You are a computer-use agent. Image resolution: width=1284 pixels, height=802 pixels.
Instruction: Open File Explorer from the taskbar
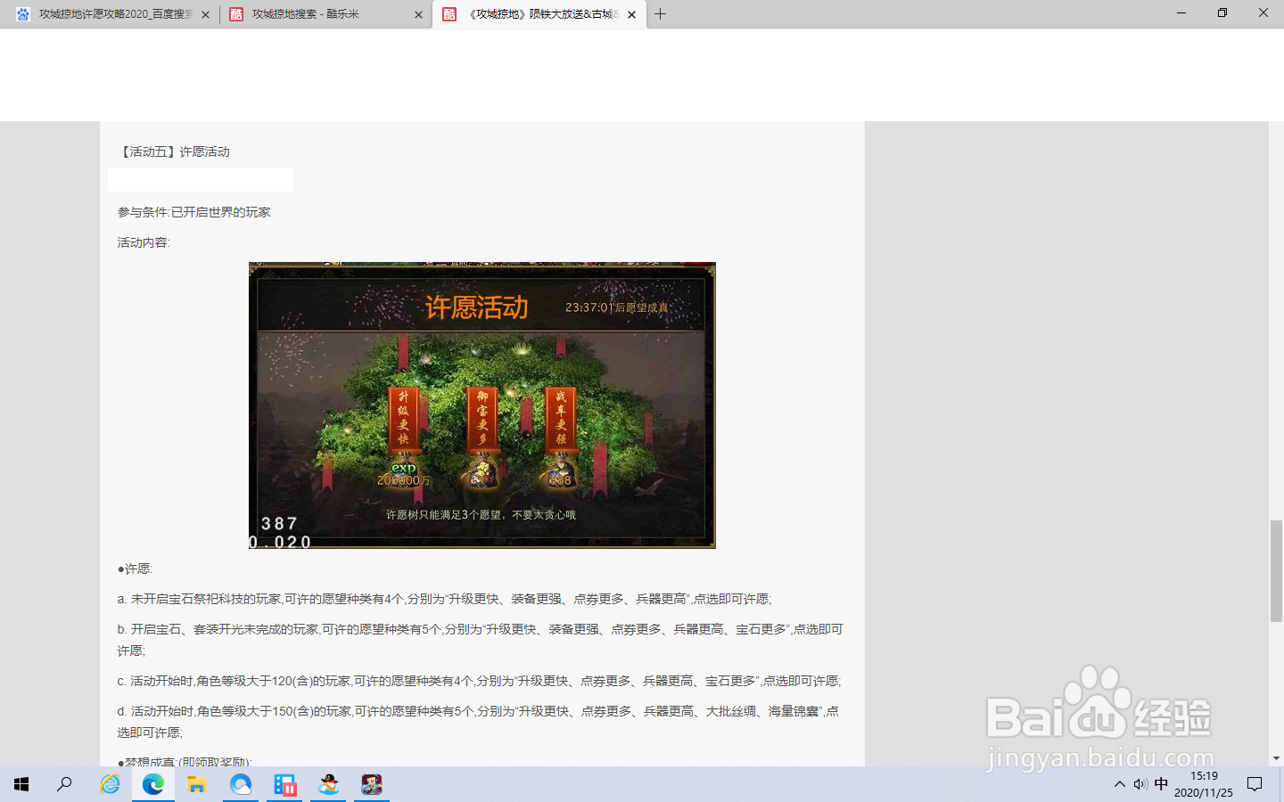[x=197, y=785]
